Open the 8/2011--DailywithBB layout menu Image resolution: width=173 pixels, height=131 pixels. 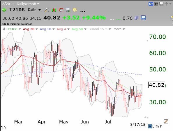(21, 4)
